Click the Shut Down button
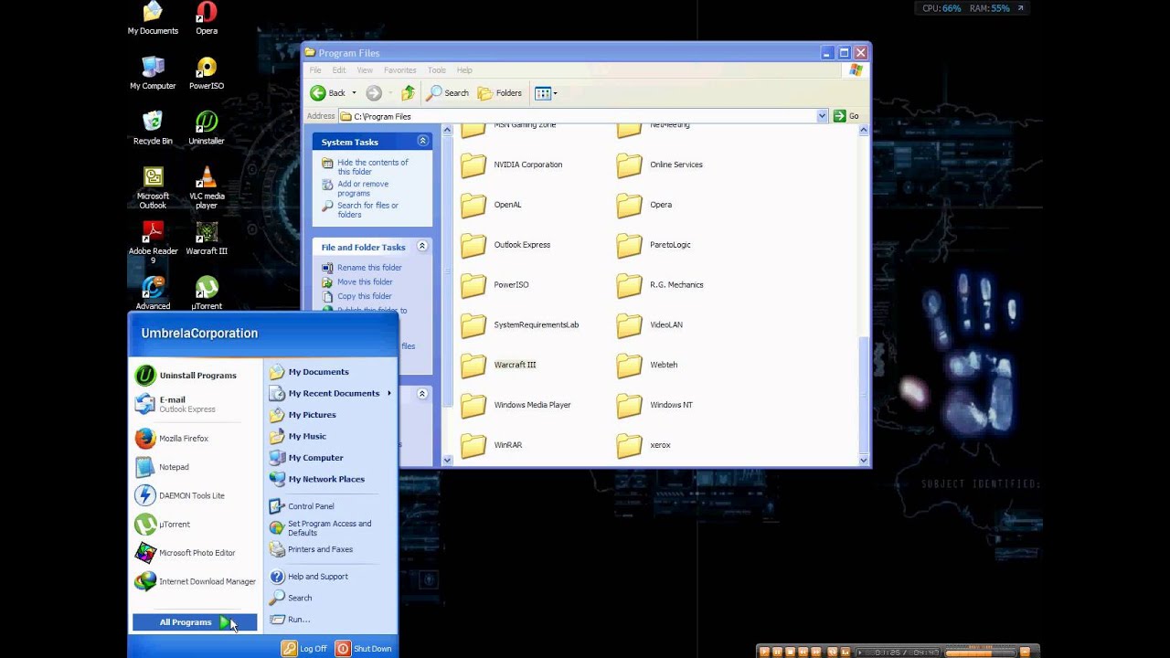1170x658 pixels. pyautogui.click(x=364, y=649)
